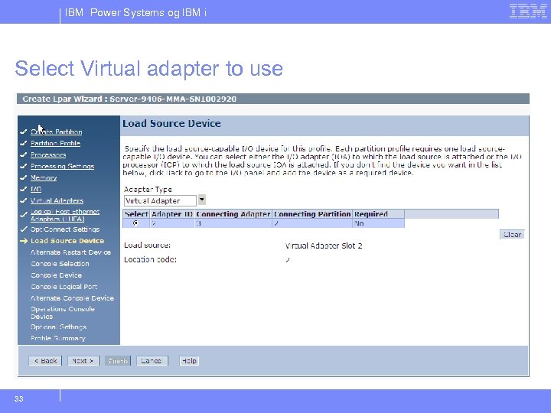Select the Optional Settings step
The width and height of the screenshot is (551, 413).
59,327
